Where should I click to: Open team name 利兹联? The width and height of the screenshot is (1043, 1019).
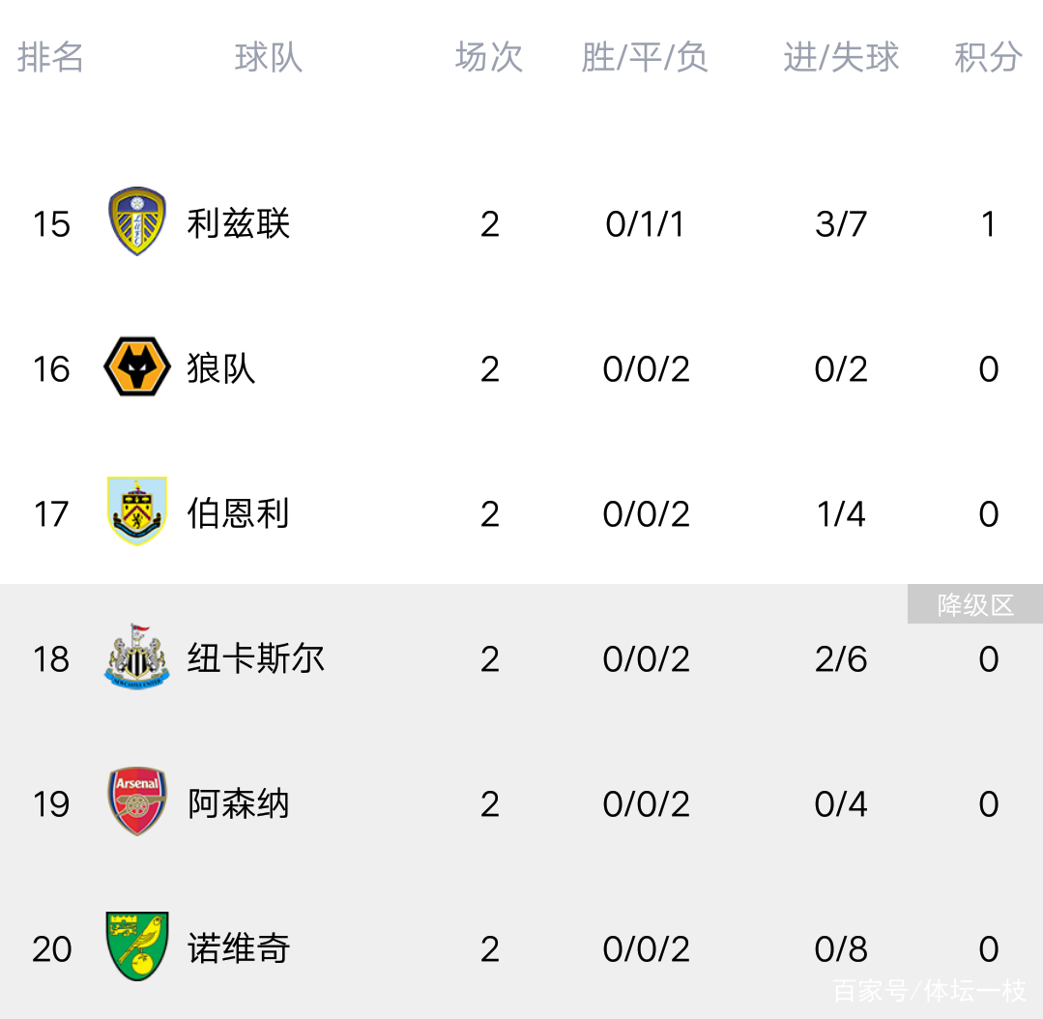[x=238, y=223]
